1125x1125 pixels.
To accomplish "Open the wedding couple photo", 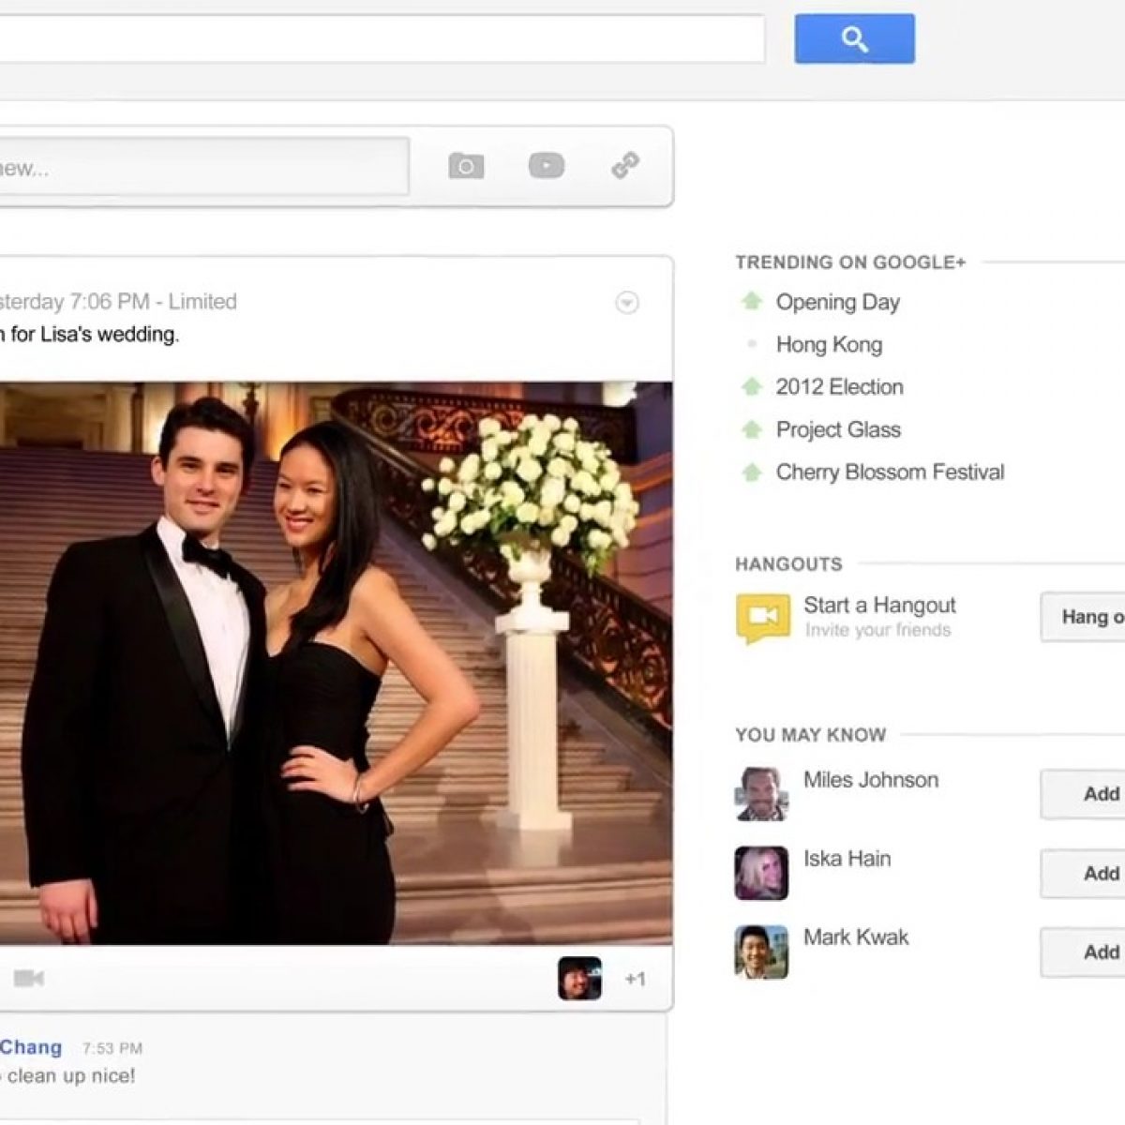I will [x=336, y=663].
